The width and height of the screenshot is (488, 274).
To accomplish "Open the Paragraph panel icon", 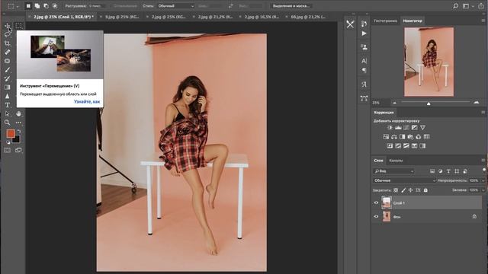I will 364,71.
